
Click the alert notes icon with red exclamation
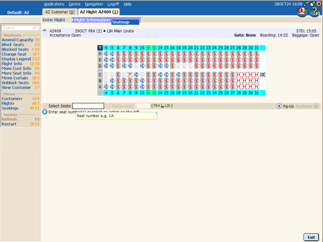(302, 12)
